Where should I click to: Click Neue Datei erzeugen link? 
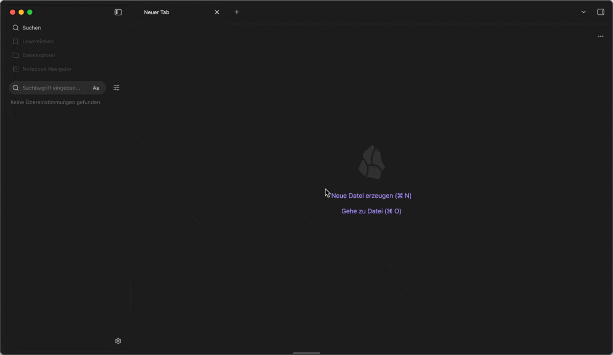tap(371, 196)
